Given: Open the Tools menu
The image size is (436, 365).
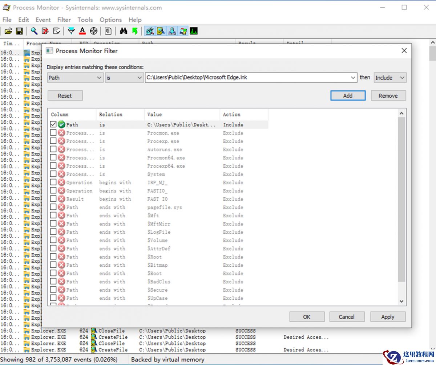Looking at the screenshot, I should click(85, 20).
